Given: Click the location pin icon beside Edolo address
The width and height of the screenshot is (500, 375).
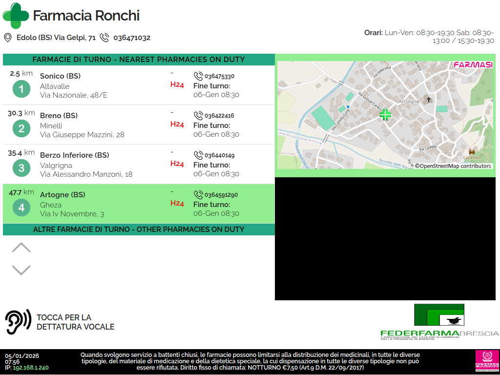Looking at the screenshot, I should click(8, 38).
